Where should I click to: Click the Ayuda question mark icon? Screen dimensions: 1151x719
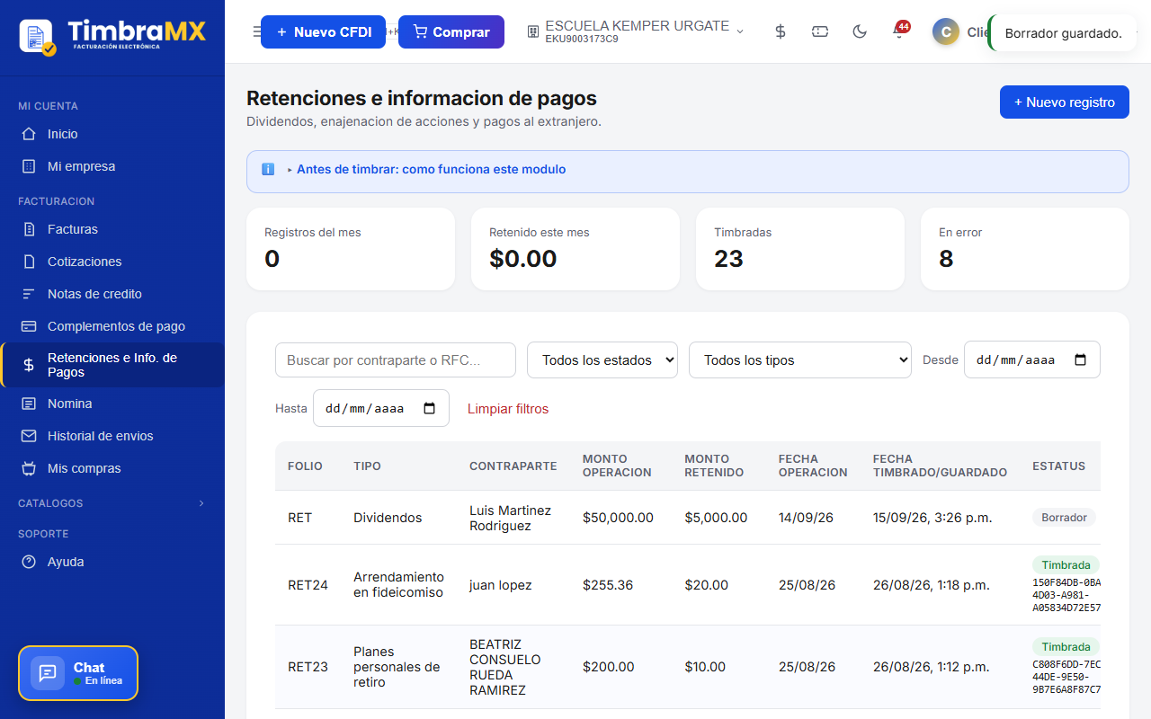point(29,562)
